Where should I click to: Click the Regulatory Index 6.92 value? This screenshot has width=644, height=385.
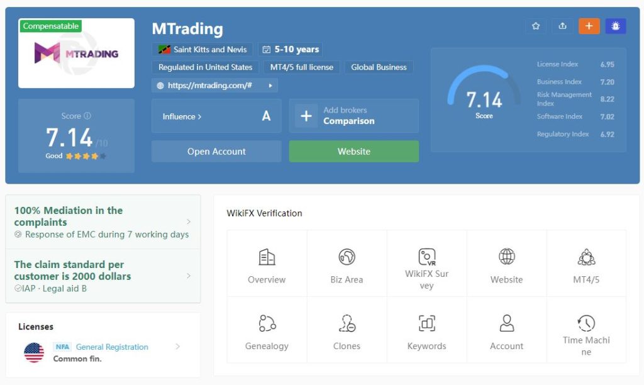point(607,135)
